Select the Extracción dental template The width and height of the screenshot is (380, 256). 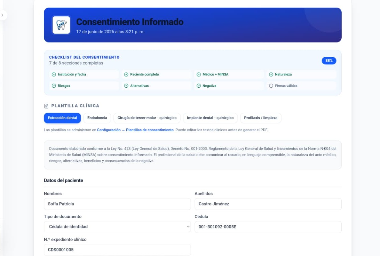pos(62,118)
